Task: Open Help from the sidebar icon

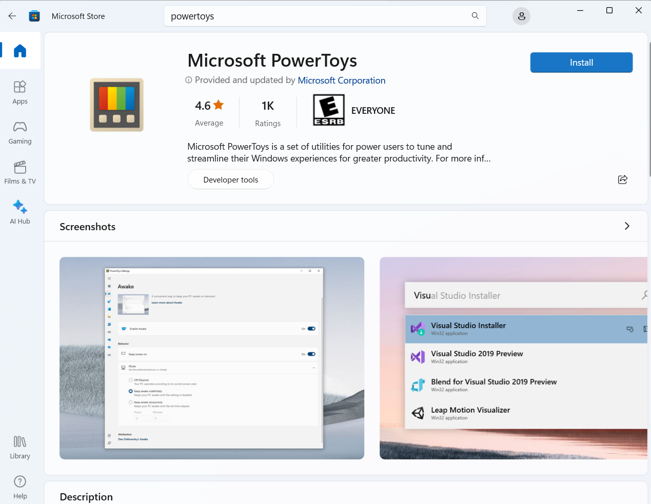Action: tap(19, 481)
